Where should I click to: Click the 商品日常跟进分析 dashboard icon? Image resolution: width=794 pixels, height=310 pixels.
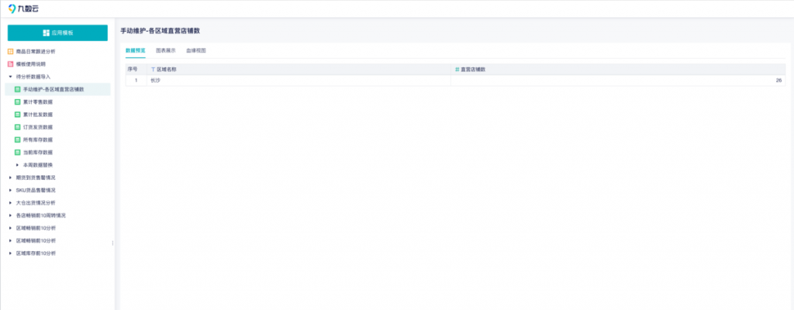10,51
